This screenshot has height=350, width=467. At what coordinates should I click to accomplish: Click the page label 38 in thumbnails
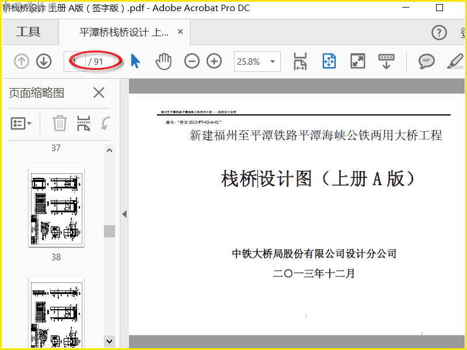point(56,257)
